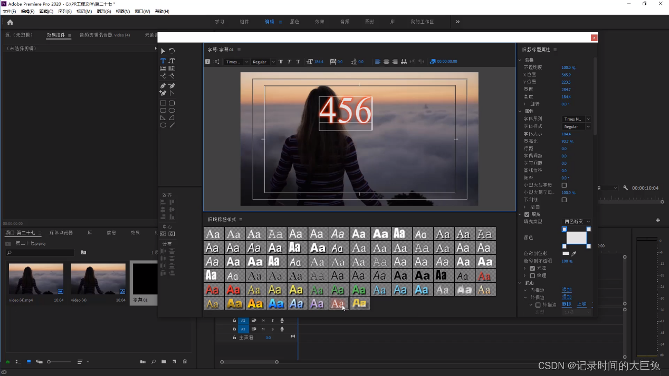
Task: Click the 色彩到色彩 color swatch
Action: coord(566,253)
